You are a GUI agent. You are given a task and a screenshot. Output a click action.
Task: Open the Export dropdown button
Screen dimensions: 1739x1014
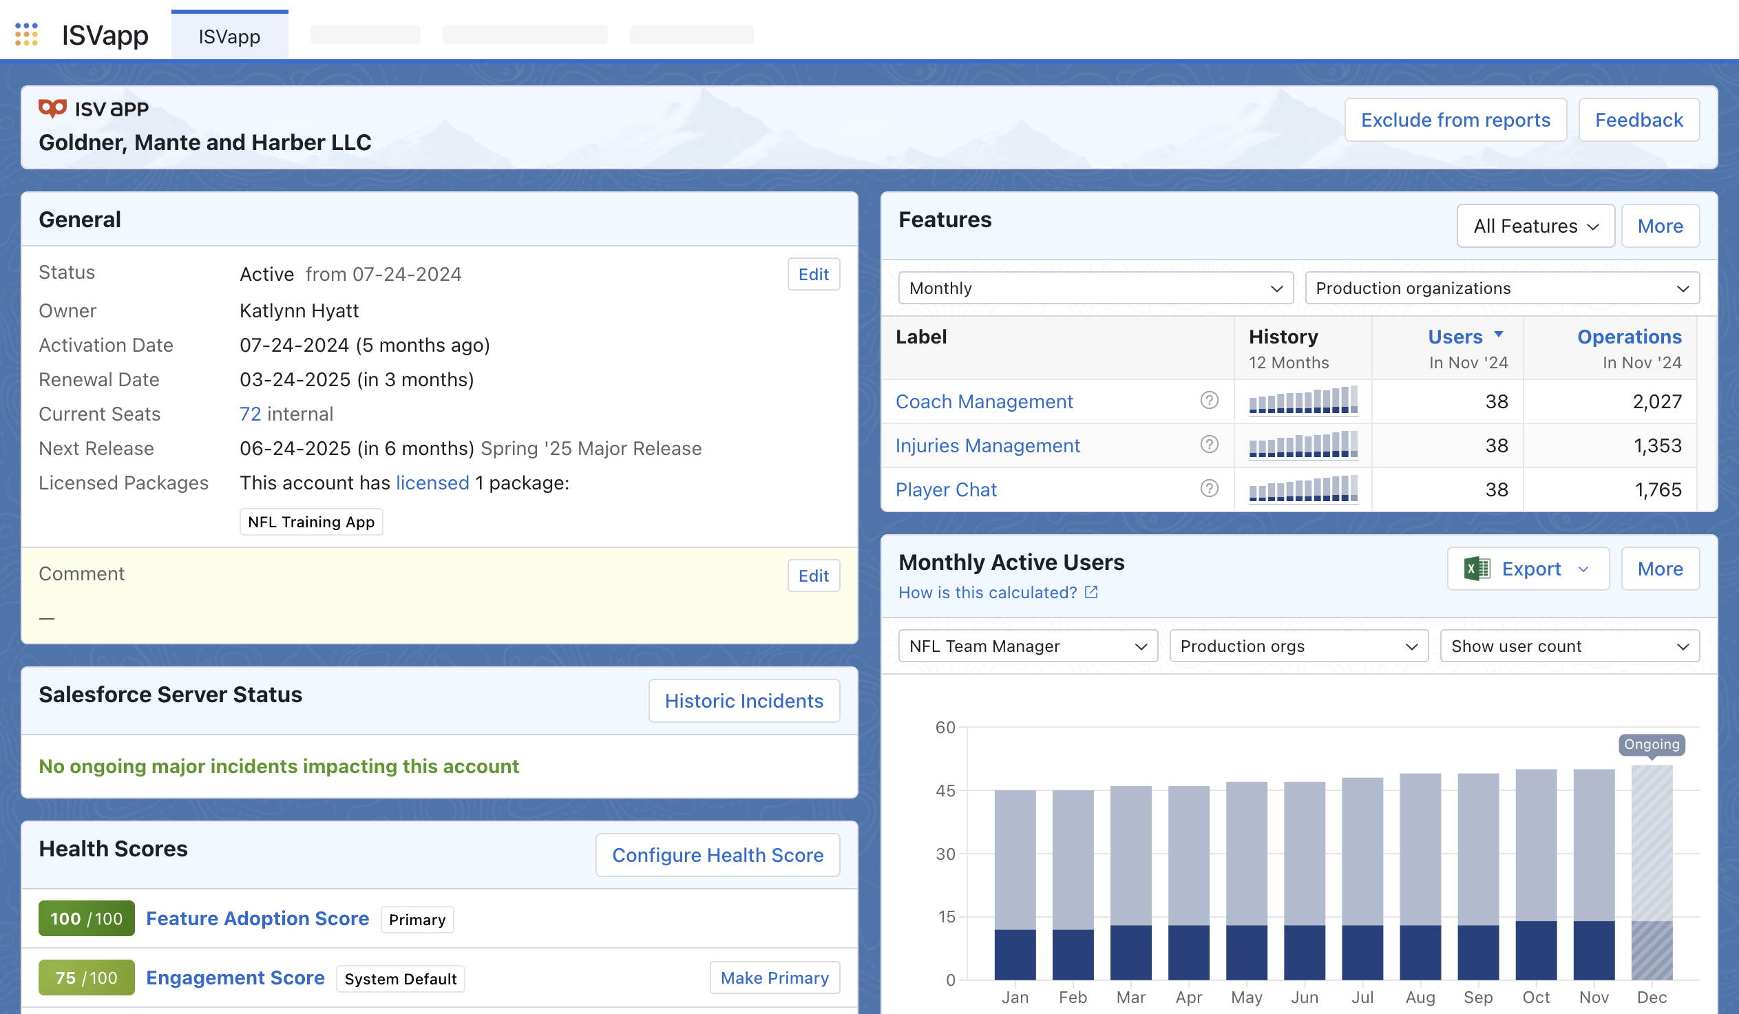pos(1528,569)
